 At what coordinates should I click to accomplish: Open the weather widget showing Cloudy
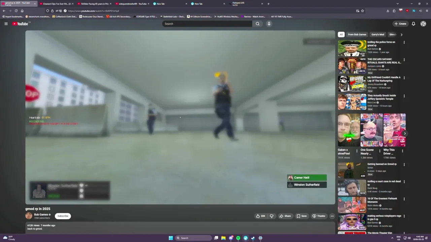click(9, 238)
